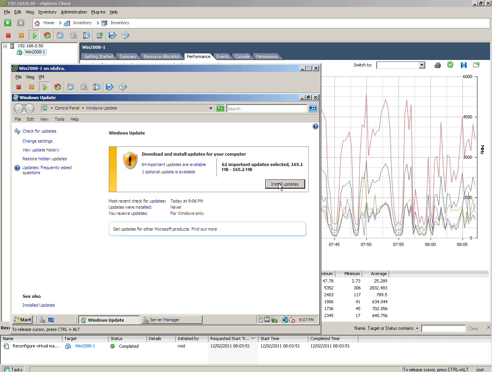Expand the arrow before the first Inventory breadcrumb
Image resolution: width=492 pixels, height=372 pixels.
[x=60, y=23]
